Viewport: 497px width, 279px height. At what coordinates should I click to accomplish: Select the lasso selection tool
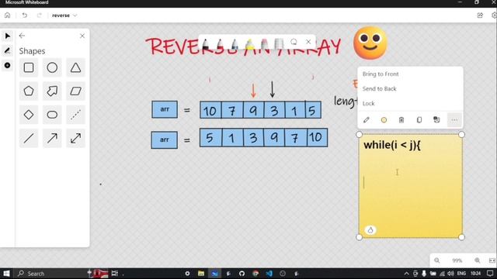294,42
